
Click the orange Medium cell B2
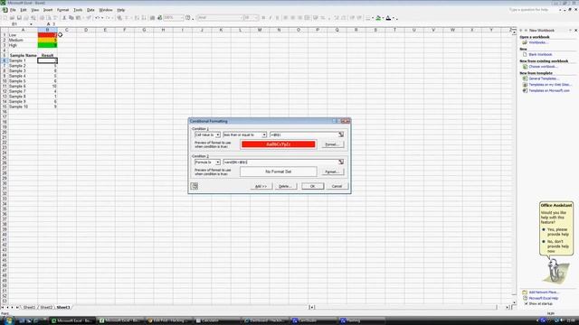tap(47, 40)
